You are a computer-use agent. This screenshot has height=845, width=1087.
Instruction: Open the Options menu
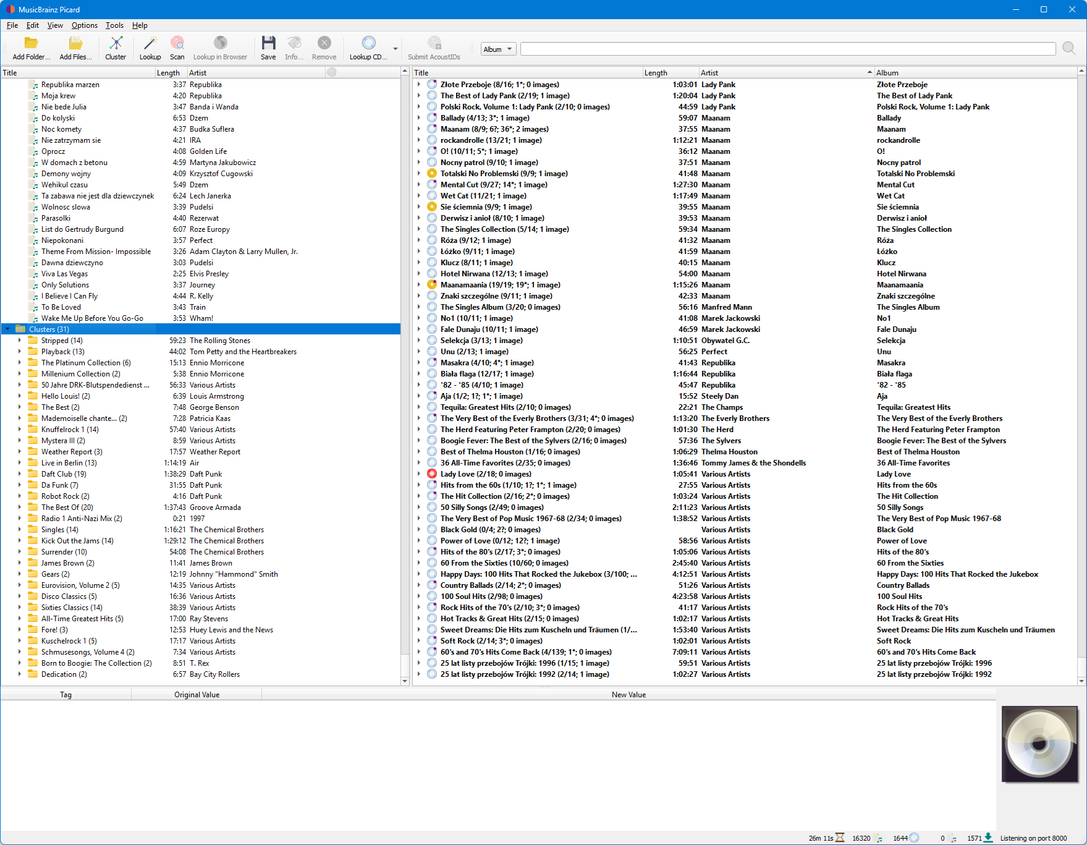pos(84,25)
